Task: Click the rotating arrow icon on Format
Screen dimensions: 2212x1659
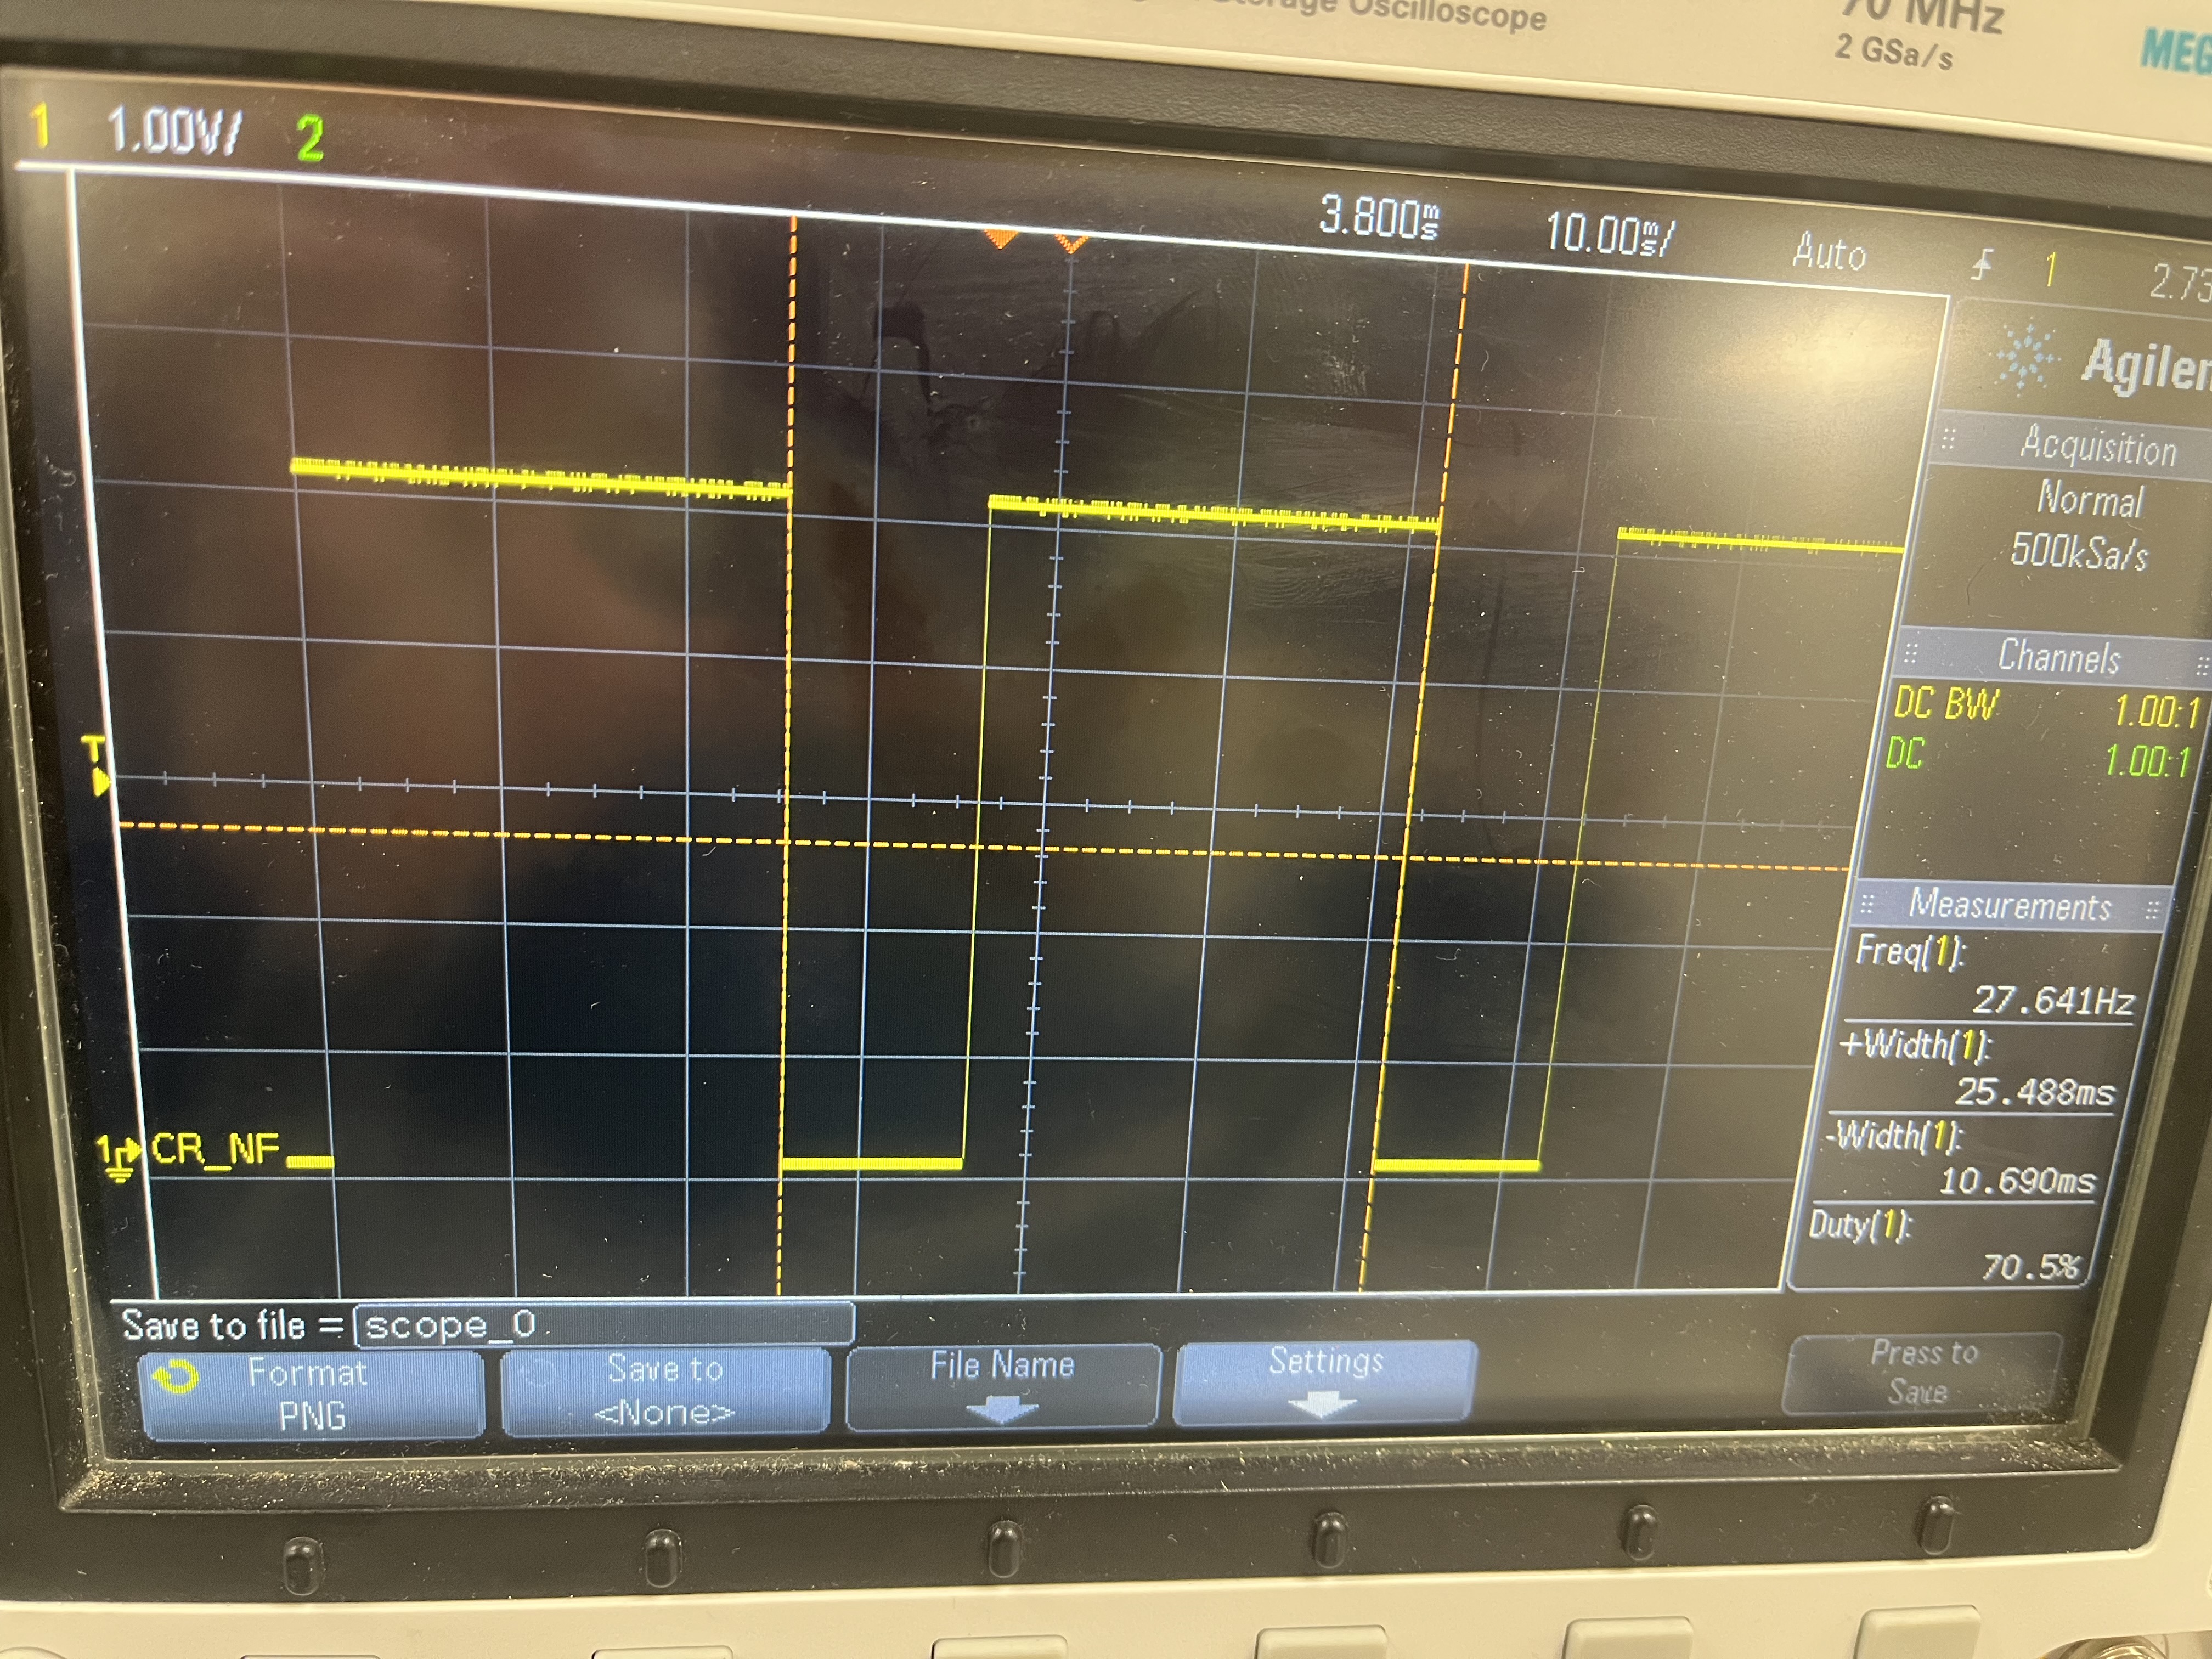Action: 177,1378
